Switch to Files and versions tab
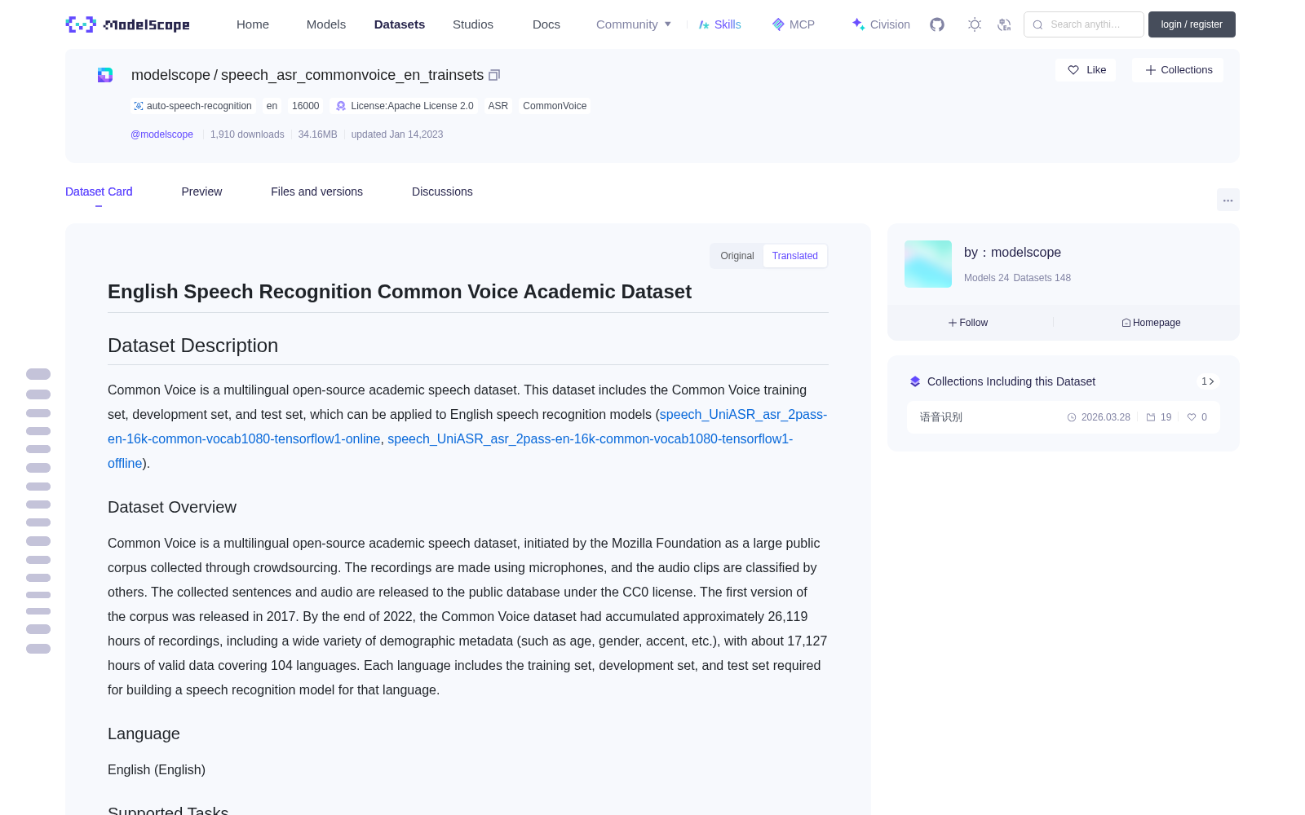Viewport: 1305px width, 815px height. click(x=316, y=192)
